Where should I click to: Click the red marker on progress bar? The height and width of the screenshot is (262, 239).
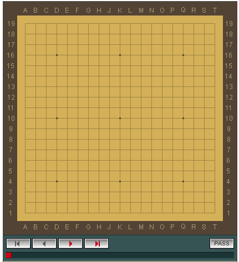(9, 255)
